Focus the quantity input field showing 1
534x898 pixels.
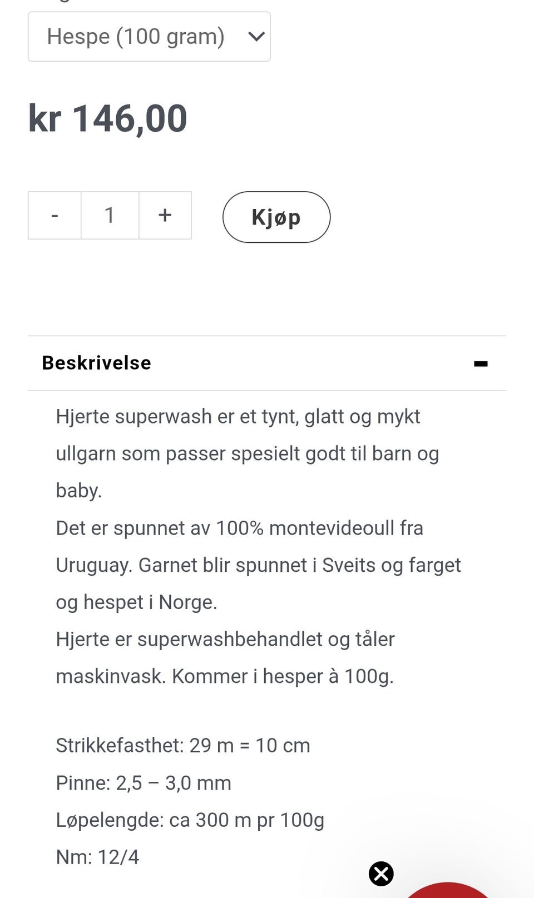[110, 216]
